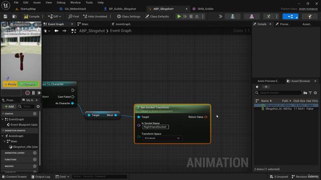Select the Animation Blueprint mode icon

(x=290, y=16)
